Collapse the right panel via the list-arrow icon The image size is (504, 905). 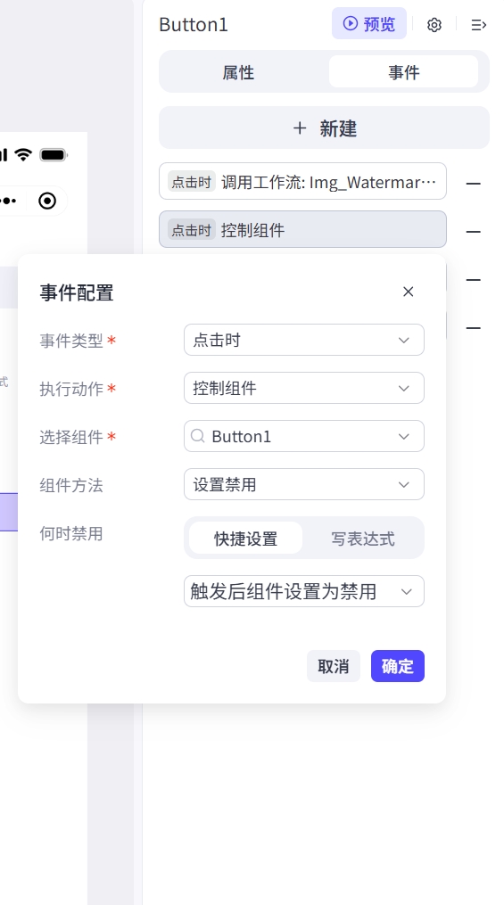coord(479,25)
